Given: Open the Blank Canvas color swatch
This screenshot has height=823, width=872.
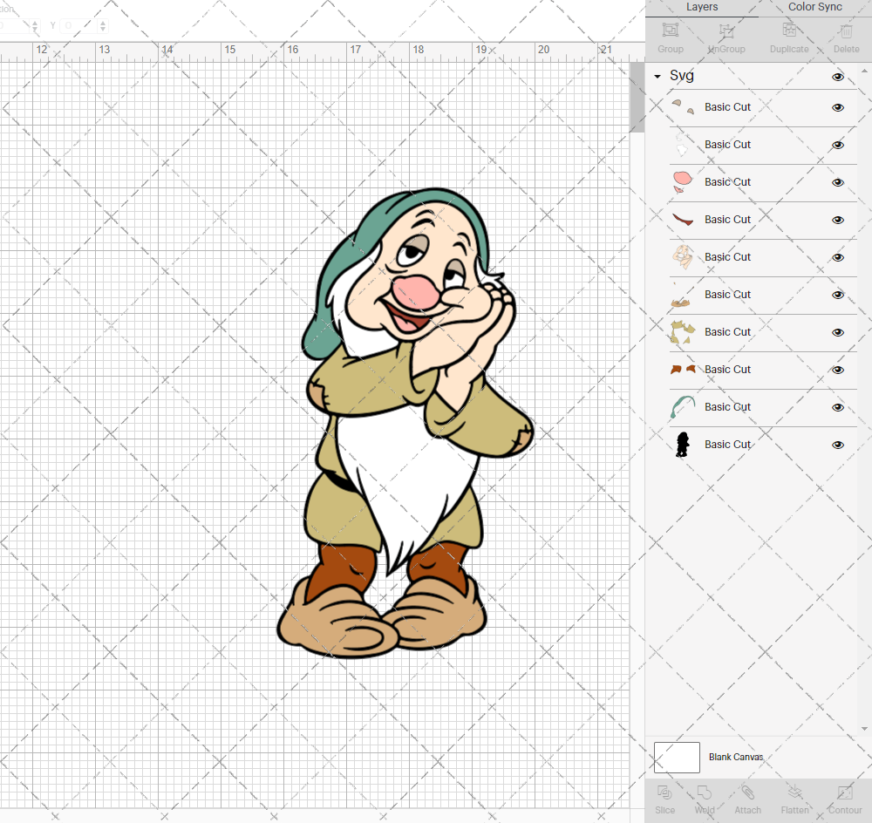Looking at the screenshot, I should [677, 758].
